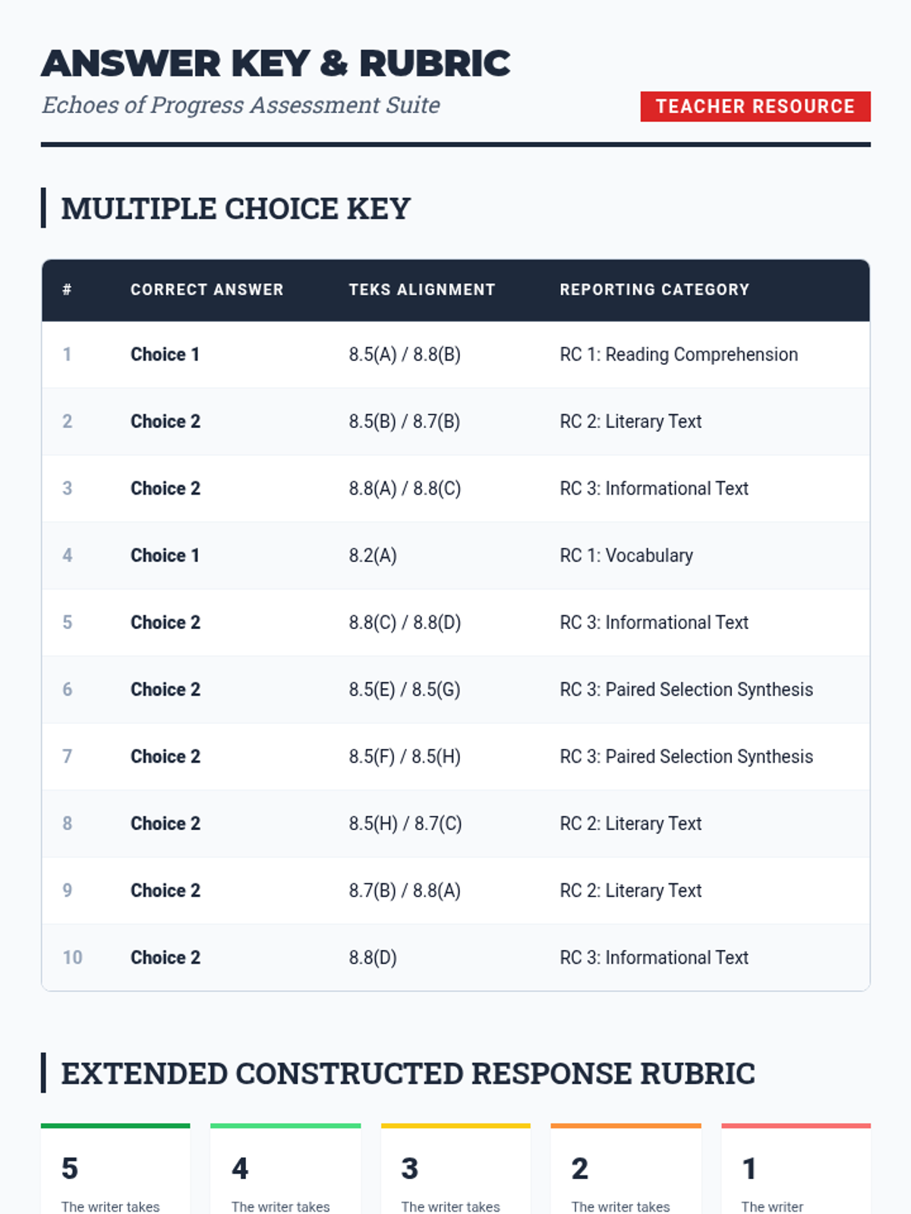
Task: Click the REPORTING CATEGORY column header
Action: [x=654, y=290]
